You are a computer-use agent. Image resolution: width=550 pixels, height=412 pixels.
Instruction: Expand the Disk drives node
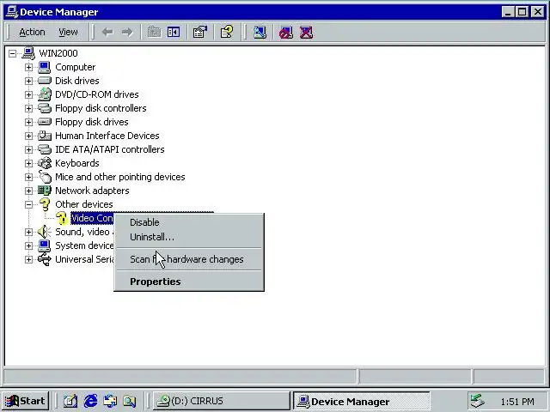(28, 81)
